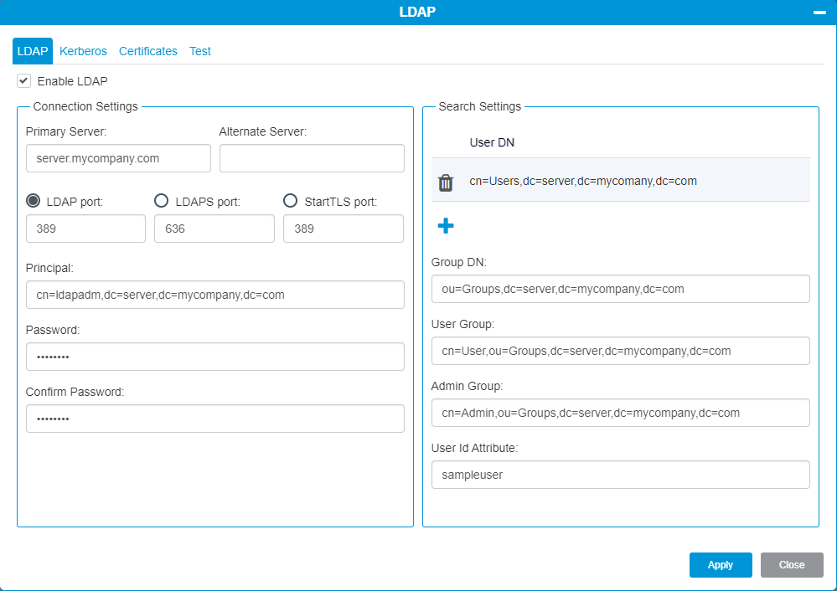Select the StartTLS port radio button

(290, 200)
